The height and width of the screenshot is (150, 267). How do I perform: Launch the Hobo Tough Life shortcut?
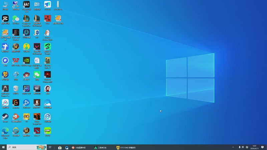pyautogui.click(x=37, y=119)
